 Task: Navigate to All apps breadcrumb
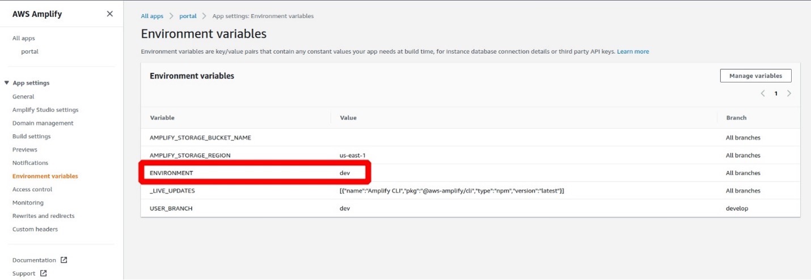[152, 16]
